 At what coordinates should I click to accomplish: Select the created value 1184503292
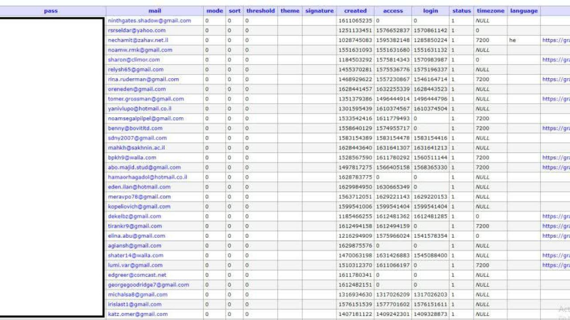(x=355, y=60)
